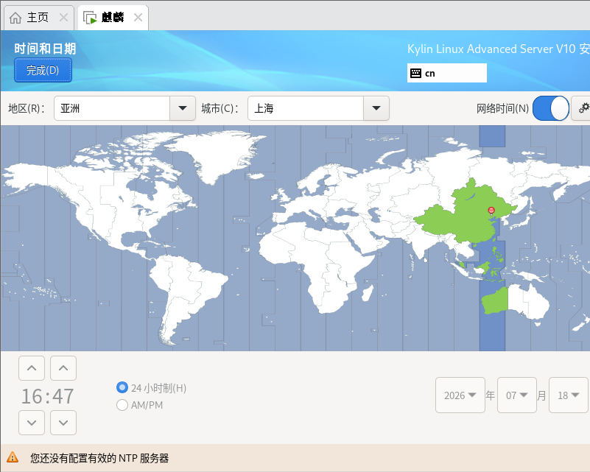Click the 16:47 time display

pos(47,396)
